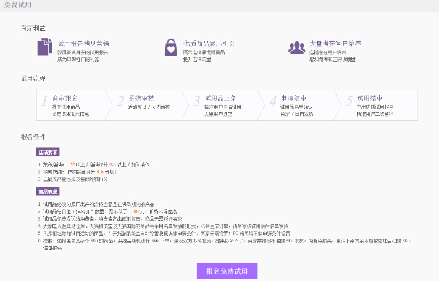This screenshot has width=439, height=283.
Task: Select the 试用报告拷贝营销 heading
Action: point(83,44)
